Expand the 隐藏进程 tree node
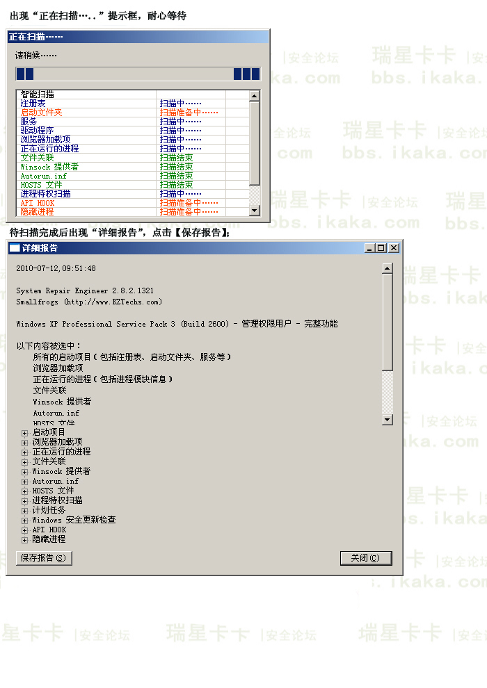 tap(24, 540)
